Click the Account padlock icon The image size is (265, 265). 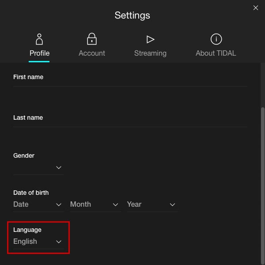coord(92,39)
